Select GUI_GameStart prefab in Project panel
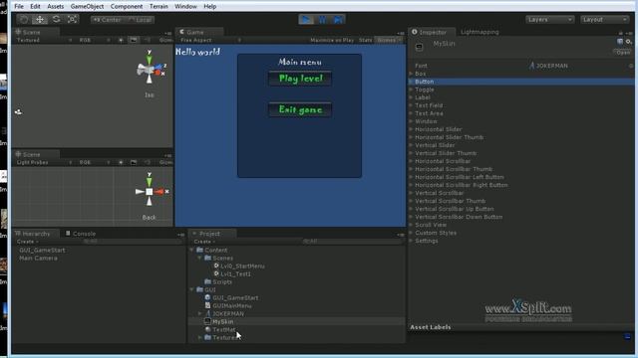Viewport: 638px width, 358px height. tap(235, 297)
